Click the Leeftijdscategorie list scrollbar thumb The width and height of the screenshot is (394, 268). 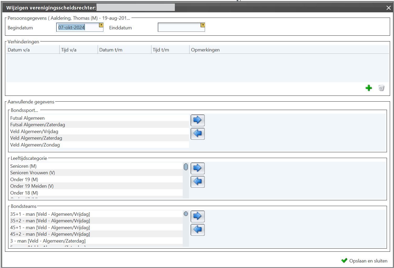point(186,167)
